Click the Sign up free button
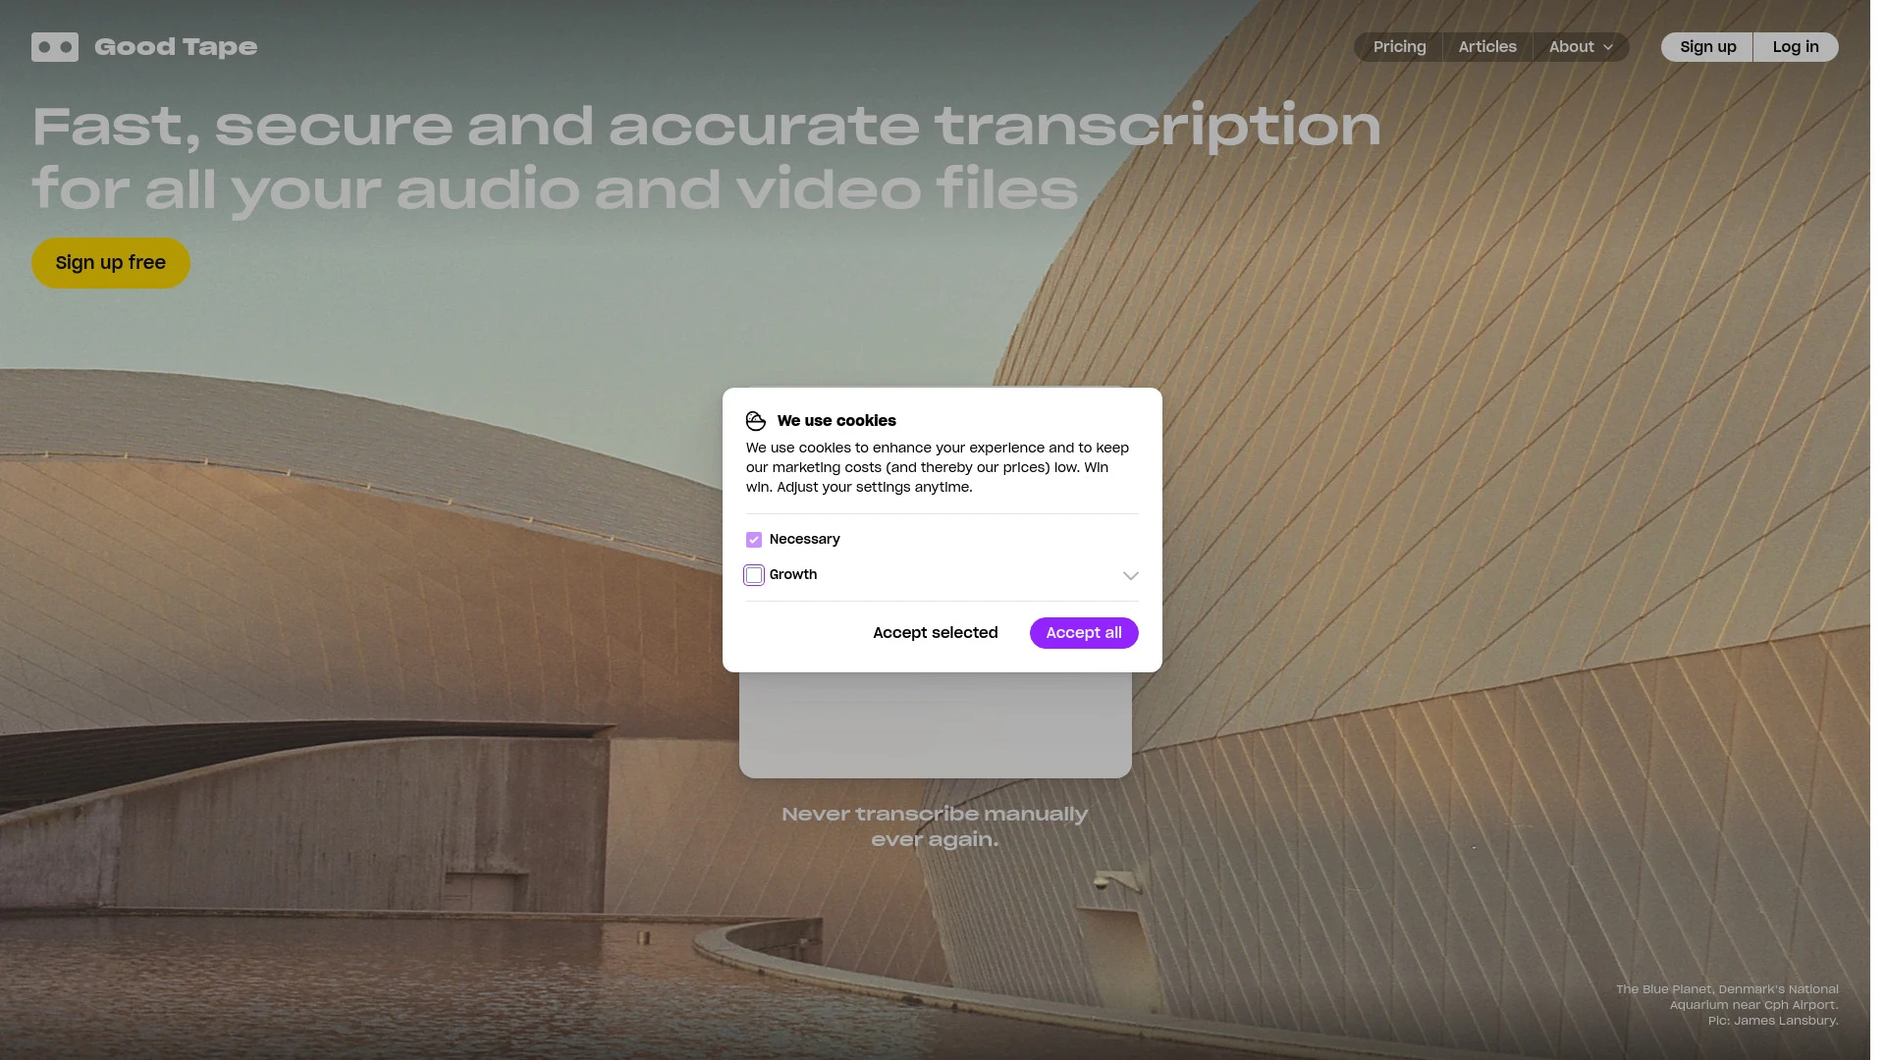Image resolution: width=1885 pixels, height=1060 pixels. 110,262
